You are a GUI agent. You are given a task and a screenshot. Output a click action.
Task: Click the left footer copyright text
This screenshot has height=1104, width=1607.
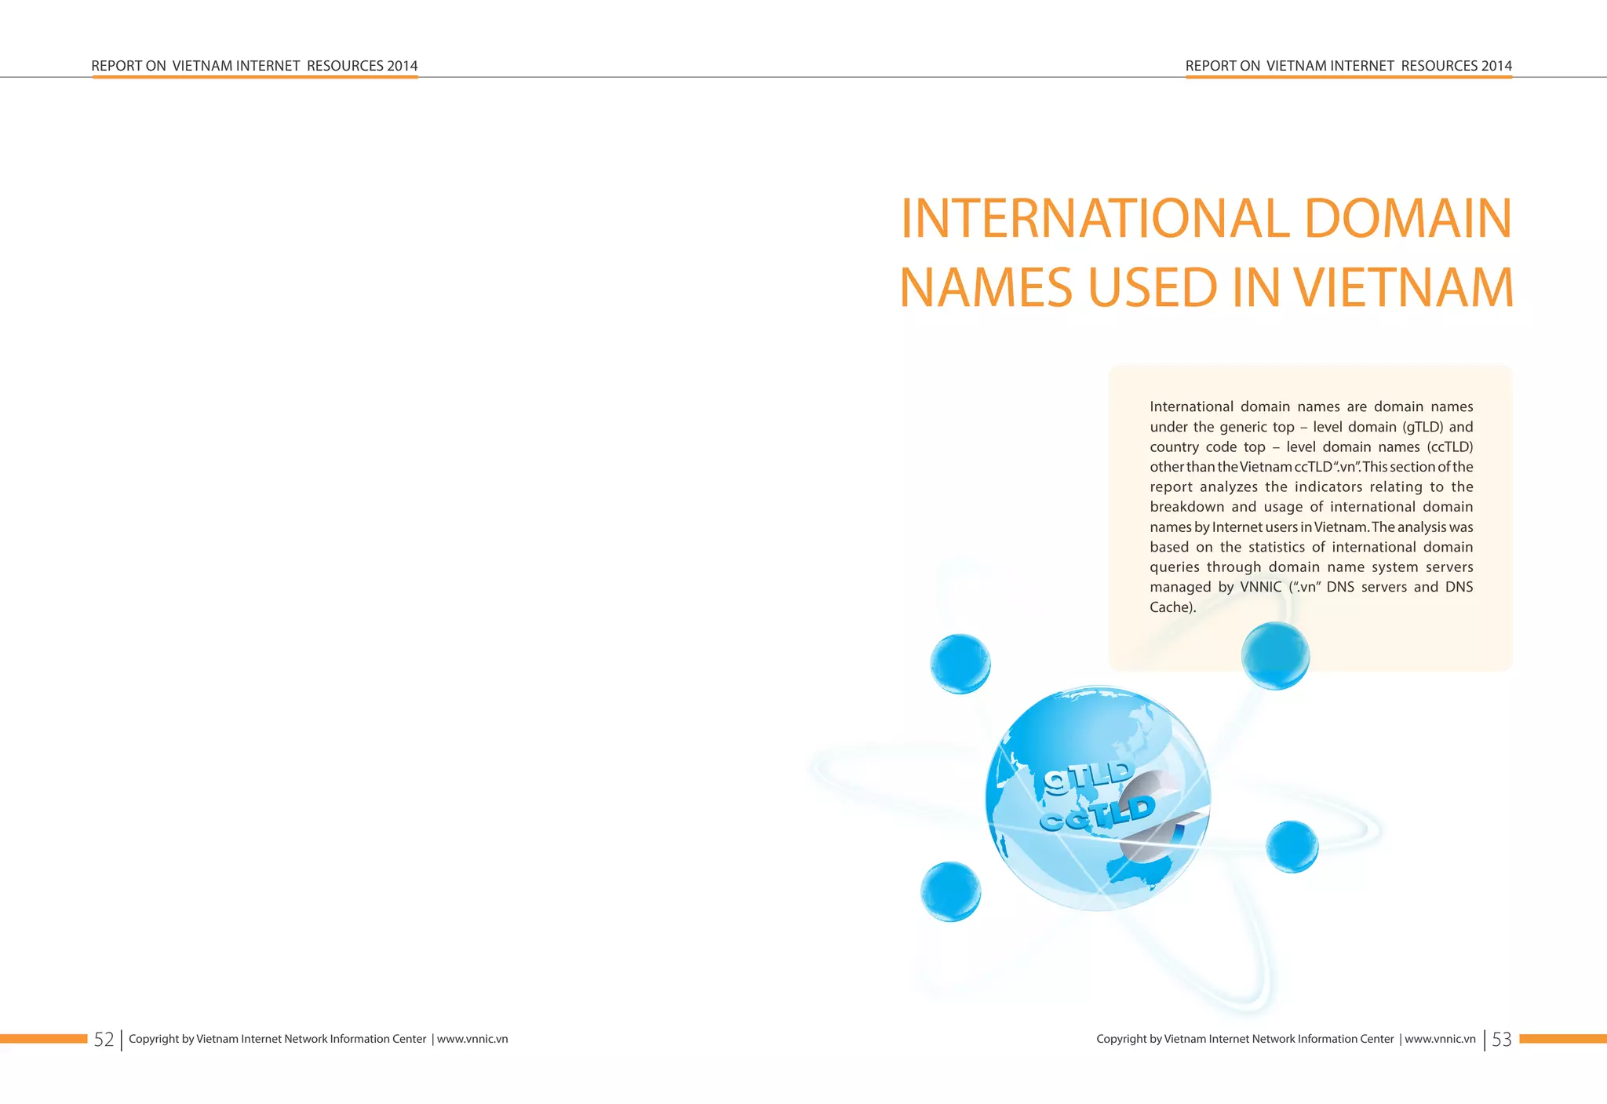click(x=277, y=1039)
